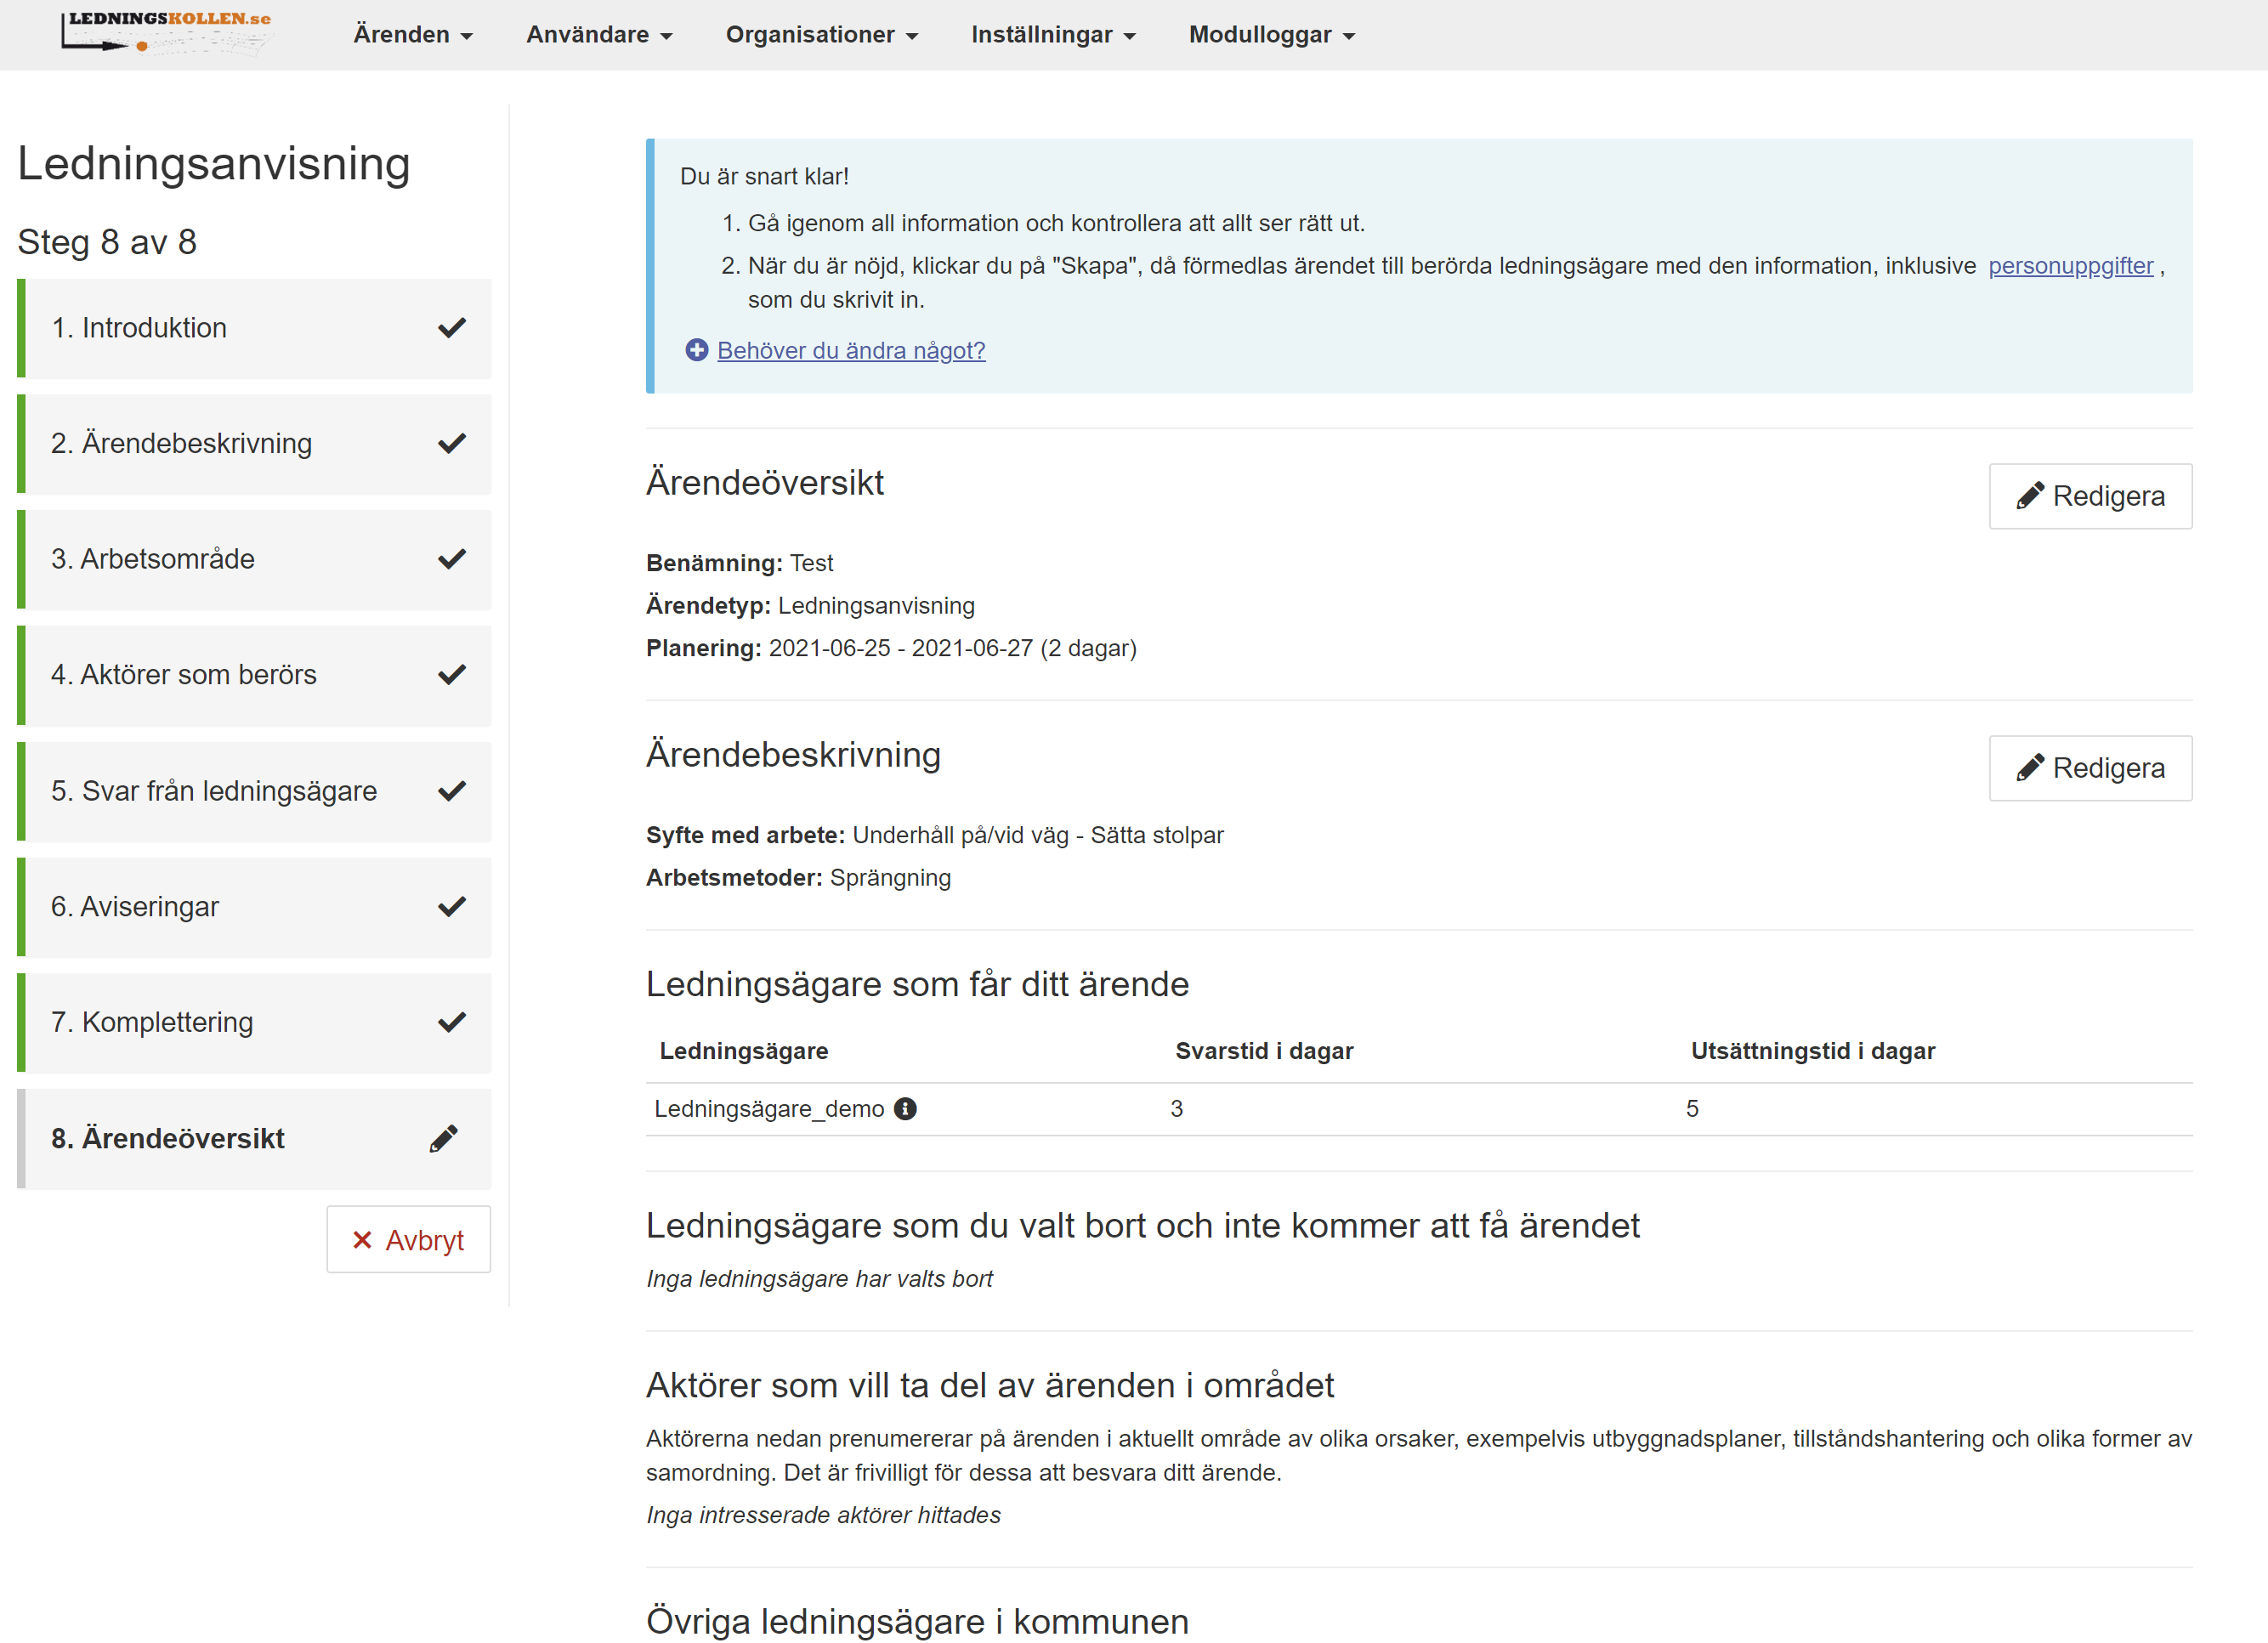Click the Ledningskollen logo
The height and width of the screenshot is (1643, 2268).
point(167,33)
